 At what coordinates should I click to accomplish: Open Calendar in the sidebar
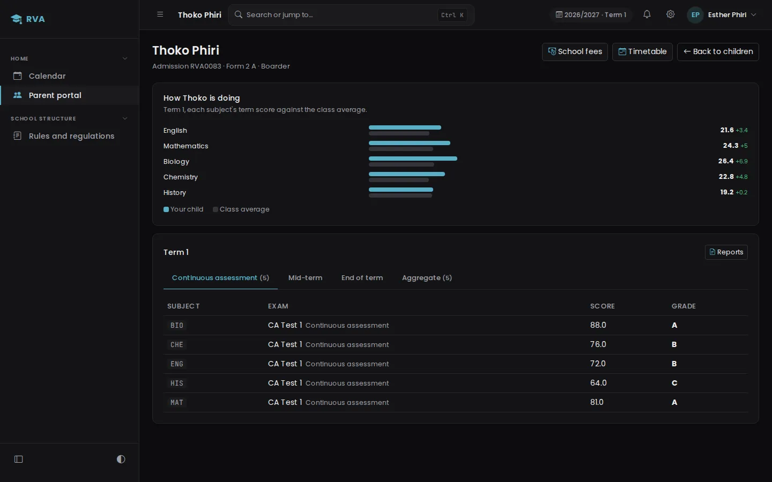click(x=70, y=76)
